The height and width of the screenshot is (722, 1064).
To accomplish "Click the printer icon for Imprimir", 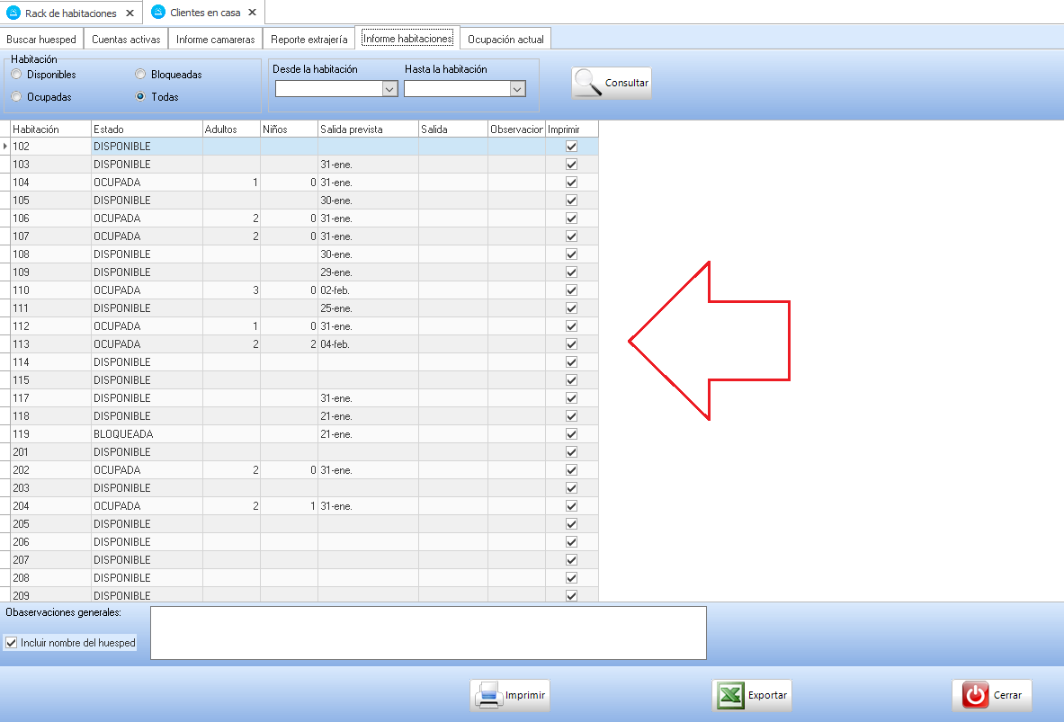I will pyautogui.click(x=488, y=695).
